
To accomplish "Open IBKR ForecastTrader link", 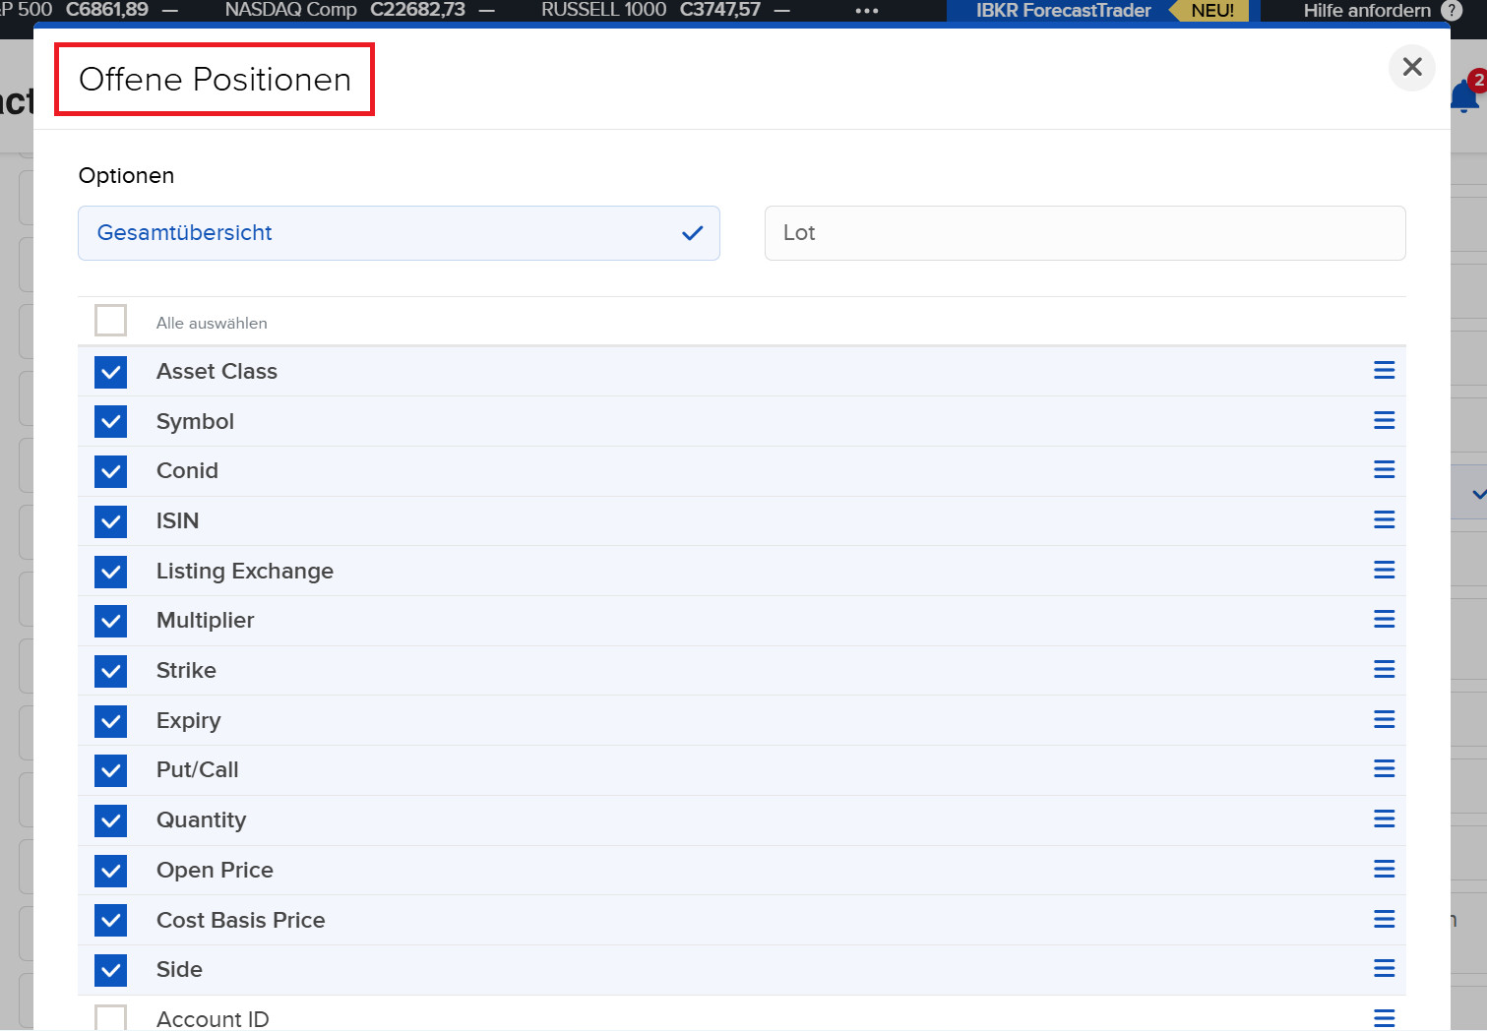I will tap(1063, 11).
